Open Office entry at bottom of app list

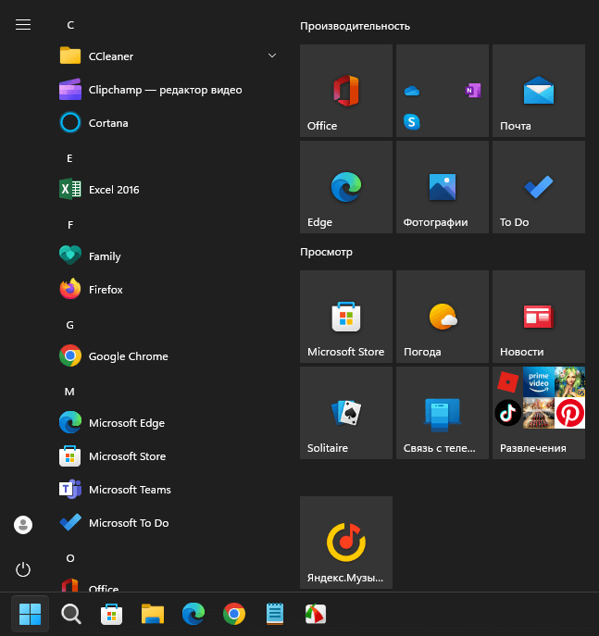point(168,584)
